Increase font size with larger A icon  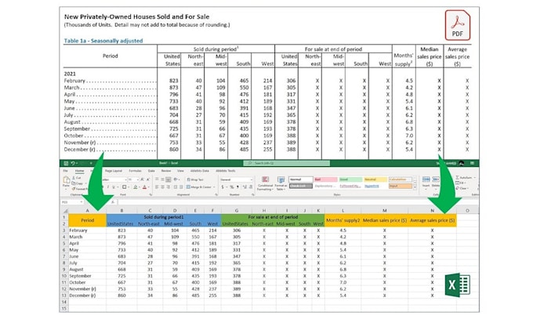tap(142, 179)
